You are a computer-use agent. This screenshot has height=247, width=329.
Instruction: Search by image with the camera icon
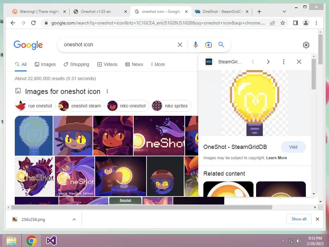208,45
